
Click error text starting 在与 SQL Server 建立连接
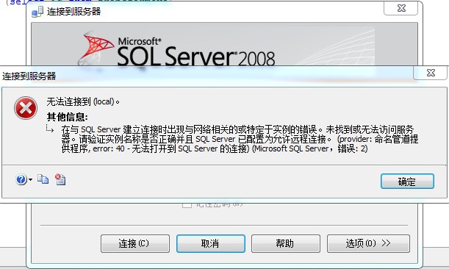pyautogui.click(x=240, y=139)
